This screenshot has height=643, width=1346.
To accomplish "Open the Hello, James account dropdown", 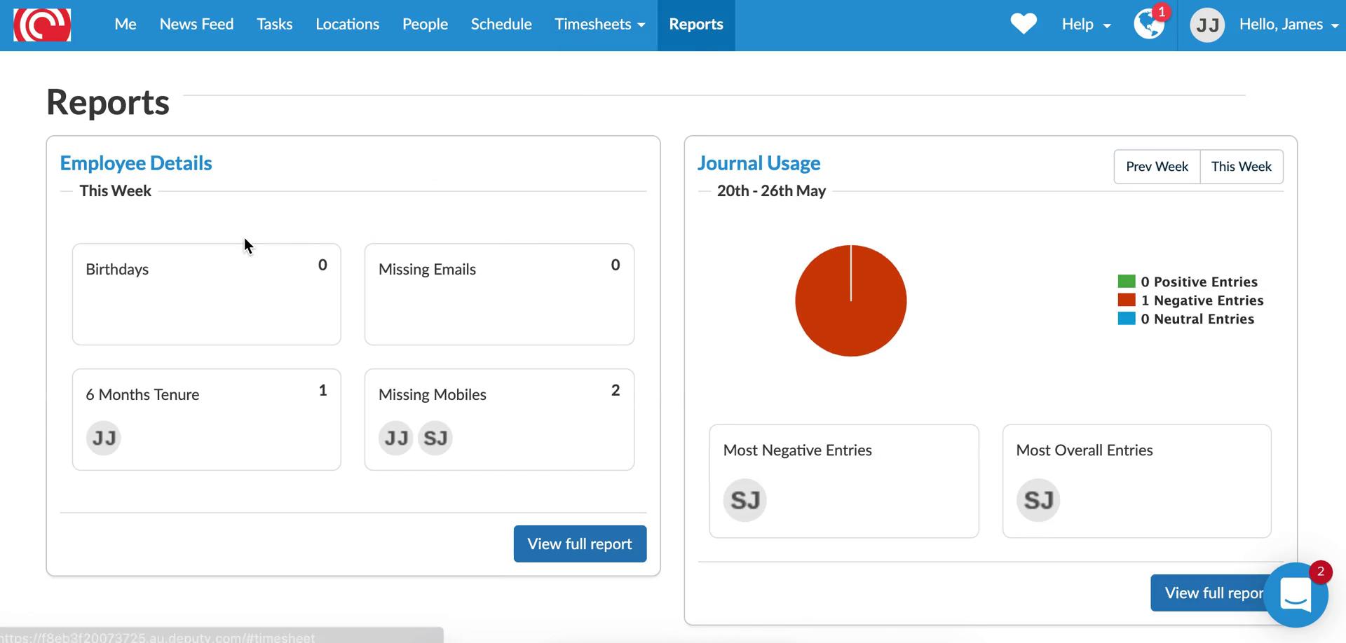I will coord(1289,25).
